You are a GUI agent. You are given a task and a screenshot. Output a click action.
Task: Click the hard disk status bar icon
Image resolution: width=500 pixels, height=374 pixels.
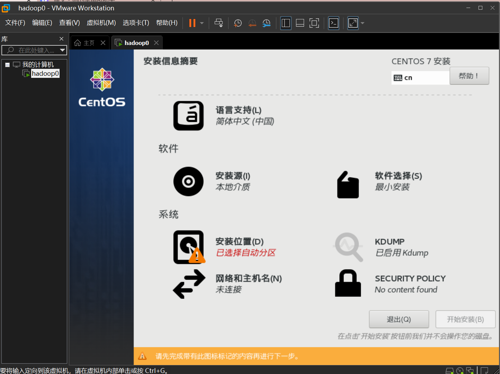point(449,371)
